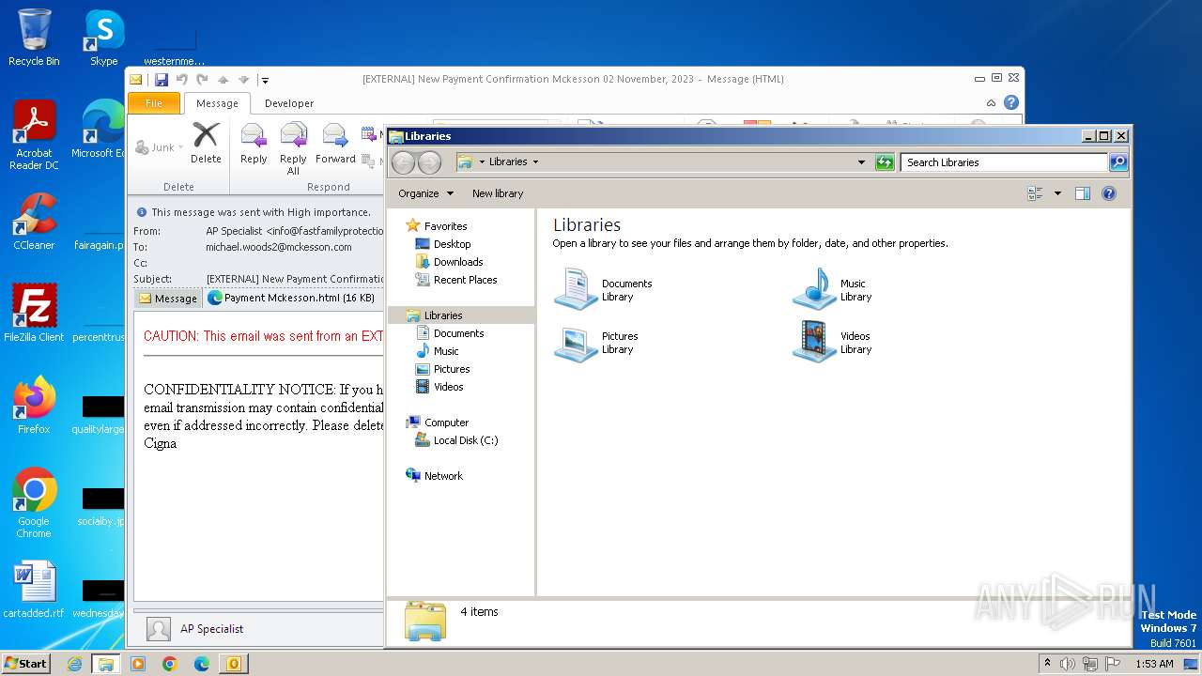Select Pictures in navigation pane
The width and height of the screenshot is (1202, 676).
443,369
